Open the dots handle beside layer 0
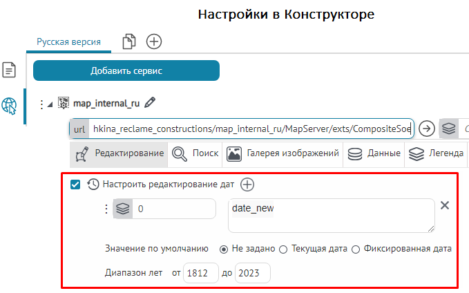Viewport: 469px width, 293px height. pyautogui.click(x=106, y=209)
